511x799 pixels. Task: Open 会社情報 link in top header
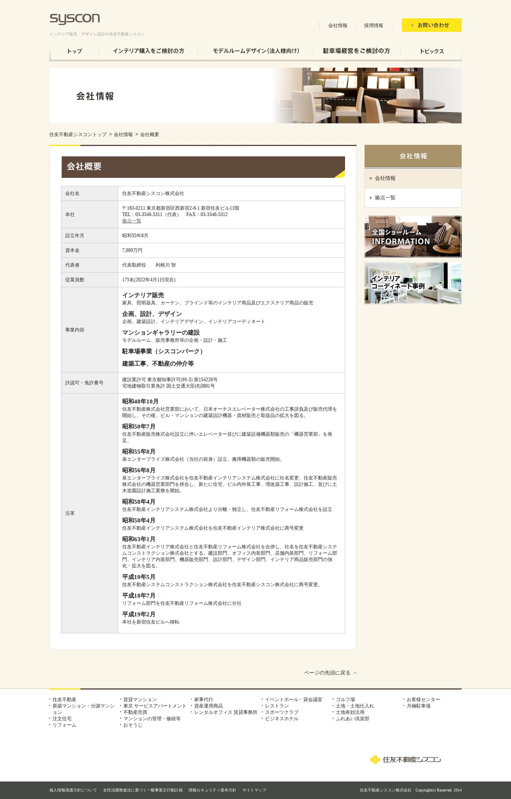[337, 25]
